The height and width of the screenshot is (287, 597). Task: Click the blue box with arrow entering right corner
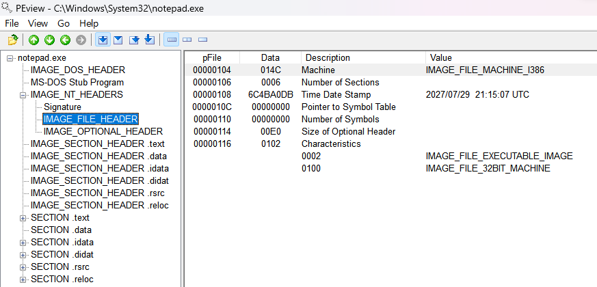coord(134,40)
